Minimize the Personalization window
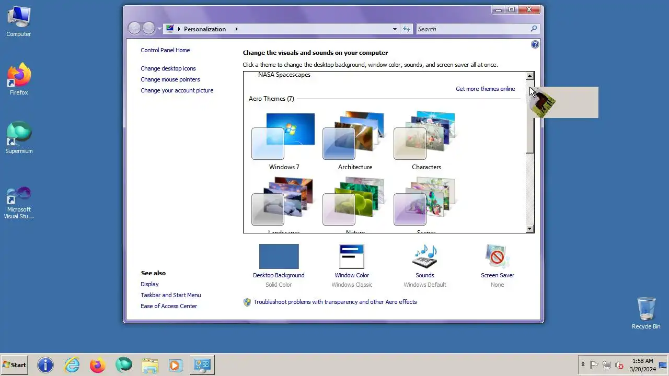669x376 pixels. click(498, 9)
